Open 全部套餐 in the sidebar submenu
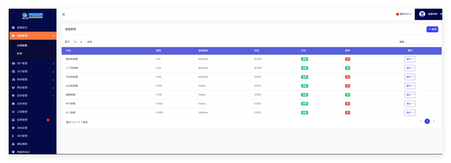The height and width of the screenshot is (163, 451). tap(22, 46)
